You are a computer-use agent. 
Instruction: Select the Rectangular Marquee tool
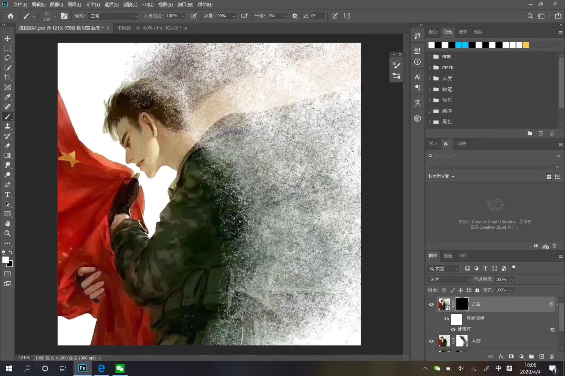tap(7, 48)
